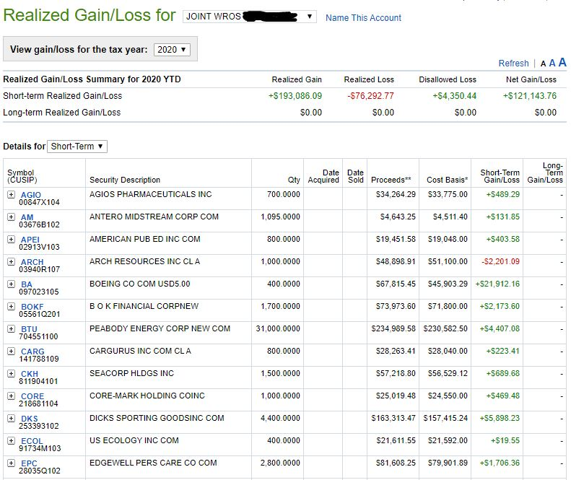This screenshot has width=571, height=480.
Task: Select the smallest font size A
Action: pyautogui.click(x=543, y=64)
